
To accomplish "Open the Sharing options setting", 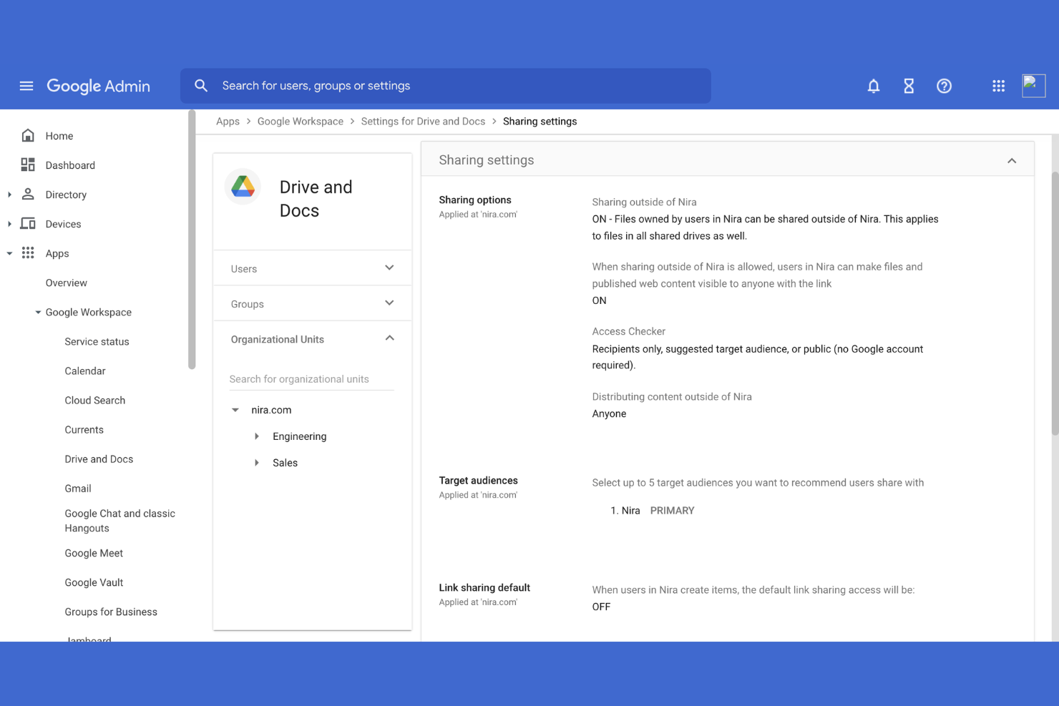I will tap(475, 200).
